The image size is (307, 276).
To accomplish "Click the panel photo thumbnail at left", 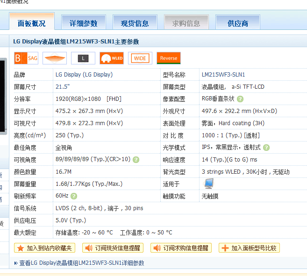I will coord(3,96).
